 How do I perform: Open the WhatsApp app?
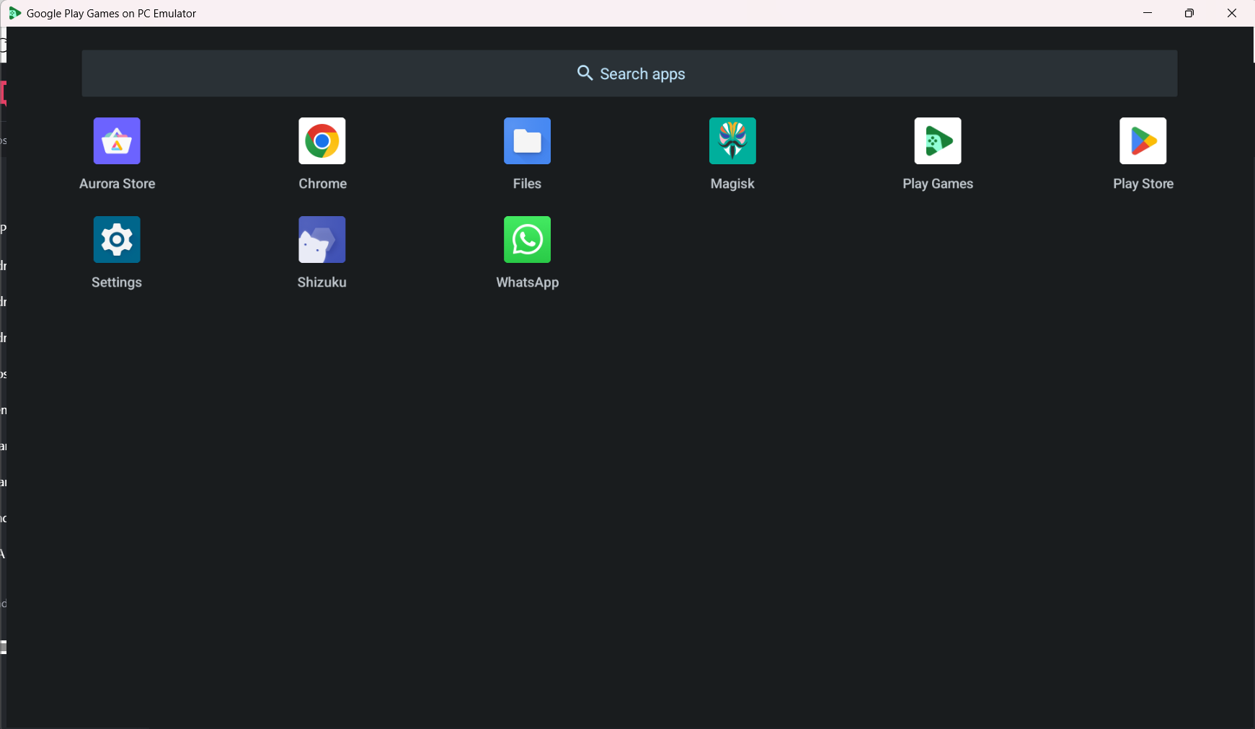(527, 240)
